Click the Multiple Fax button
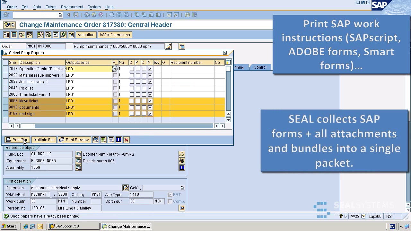The width and height of the screenshot is (411, 231). click(44, 140)
